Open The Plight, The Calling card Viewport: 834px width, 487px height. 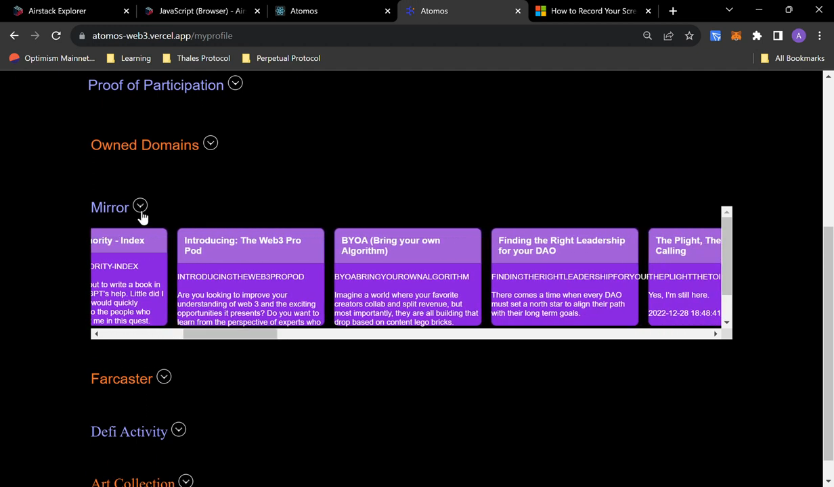684,277
